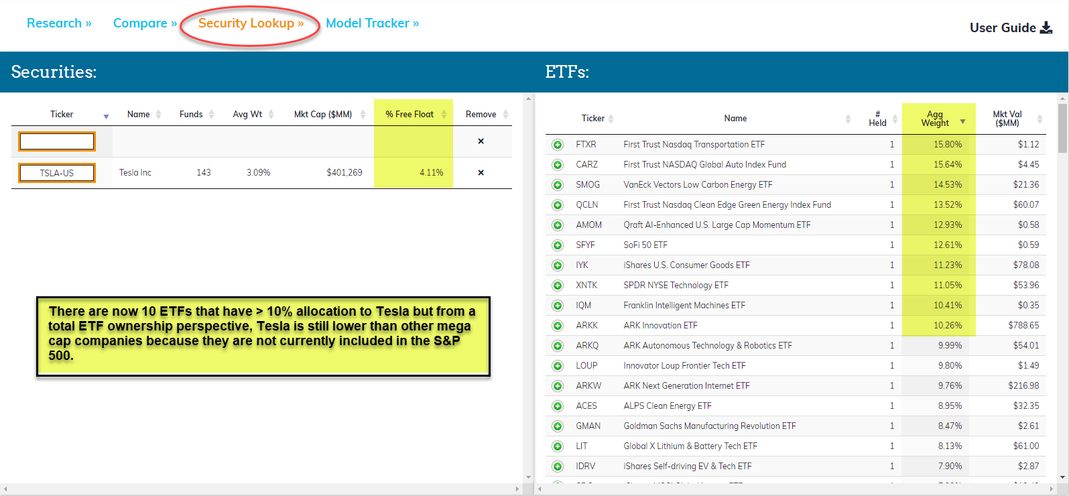Add the FTXR ETF with green plus icon
This screenshot has width=1069, height=496.
coord(557,145)
